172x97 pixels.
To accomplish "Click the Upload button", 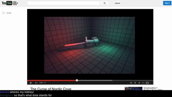I will (x=117, y=3).
